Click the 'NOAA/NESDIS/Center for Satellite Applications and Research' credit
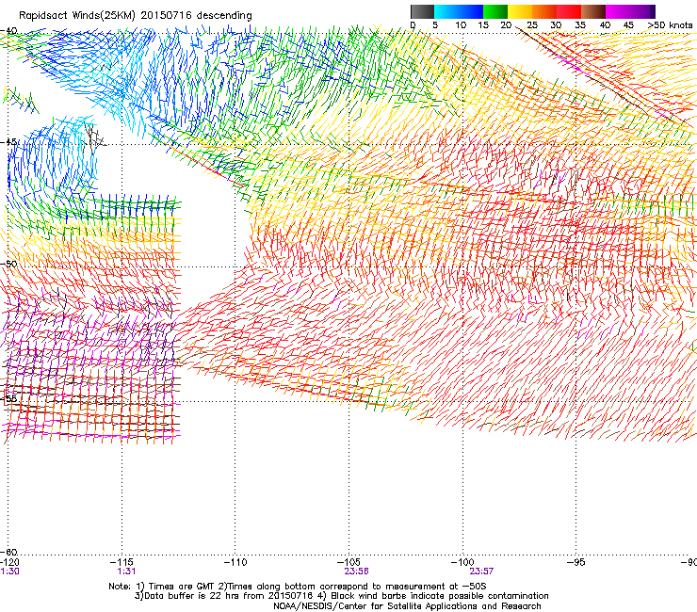Image resolution: width=697 pixels, height=612 pixels. point(407,606)
